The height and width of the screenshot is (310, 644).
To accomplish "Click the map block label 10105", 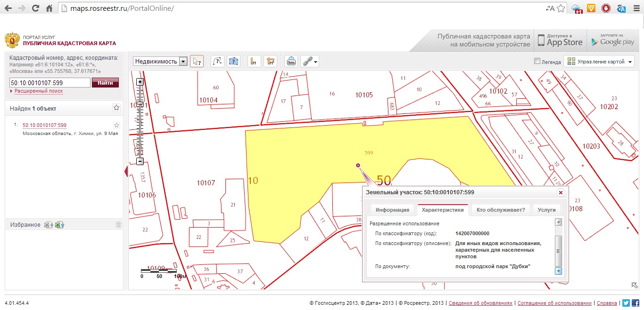I will click(364, 95).
